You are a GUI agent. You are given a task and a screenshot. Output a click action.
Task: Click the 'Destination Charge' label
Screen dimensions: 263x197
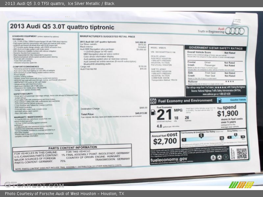point(90,109)
